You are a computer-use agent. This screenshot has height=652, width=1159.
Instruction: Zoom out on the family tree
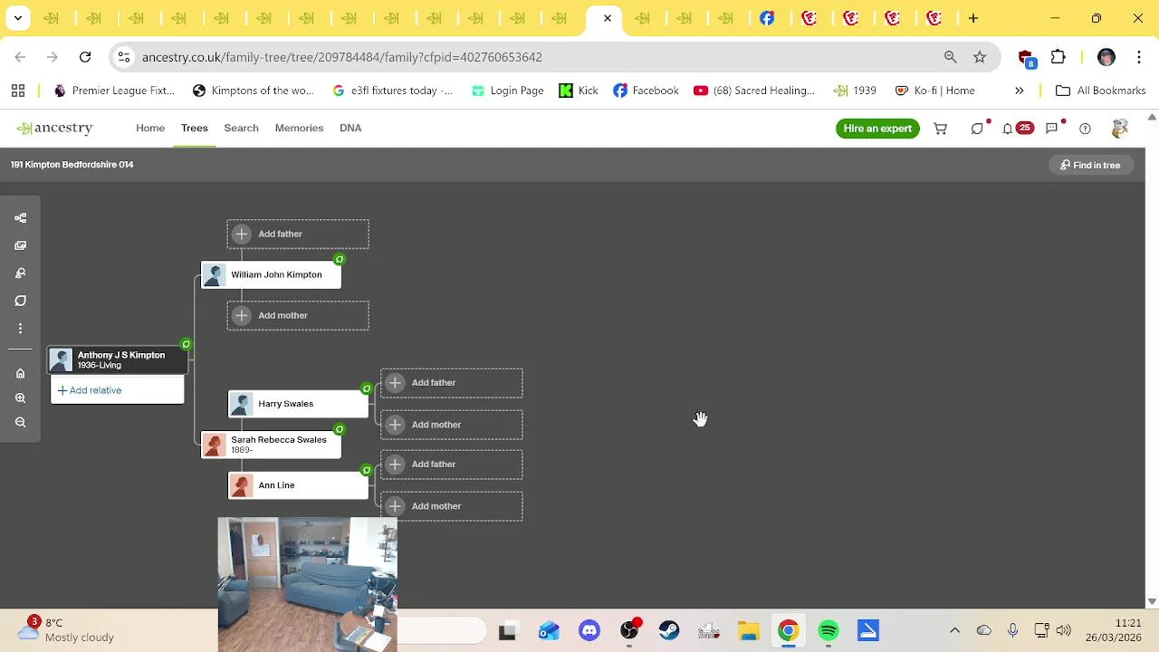(20, 423)
